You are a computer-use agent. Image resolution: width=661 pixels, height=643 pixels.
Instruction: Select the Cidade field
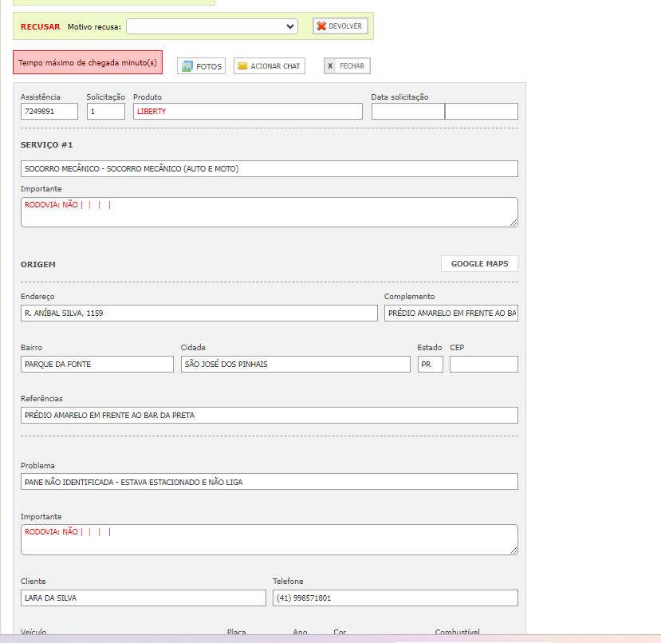[x=295, y=365]
